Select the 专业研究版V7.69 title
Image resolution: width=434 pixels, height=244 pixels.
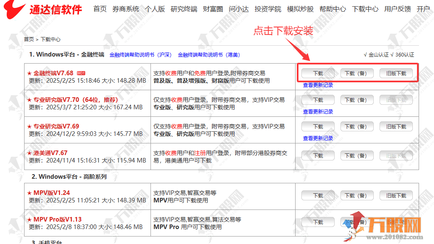pyautogui.click(x=56, y=126)
